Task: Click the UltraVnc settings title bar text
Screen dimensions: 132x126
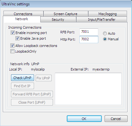Action: tap(15, 4)
